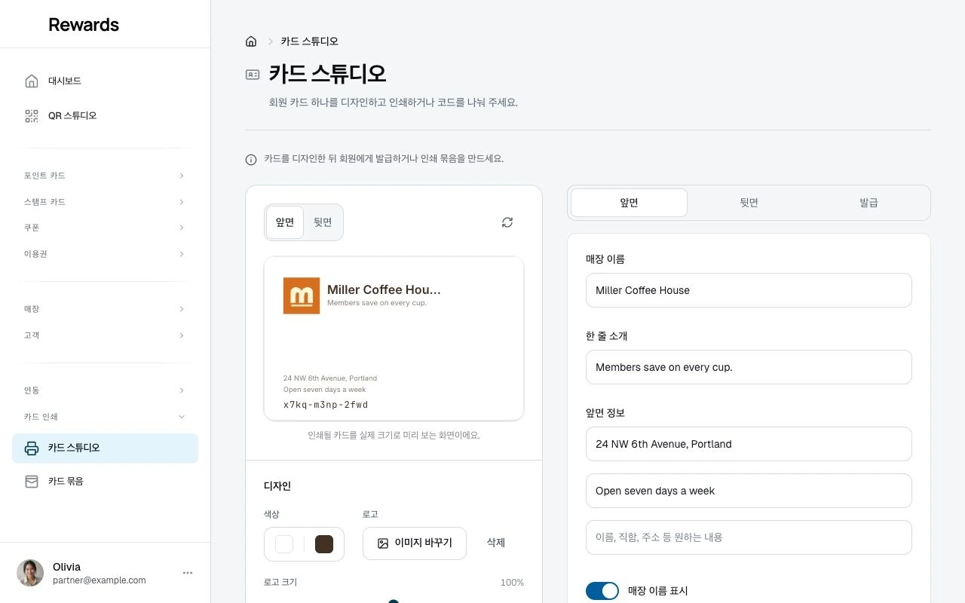
Task: Click the empty 이름, 직함, 주소 field
Action: click(x=749, y=537)
